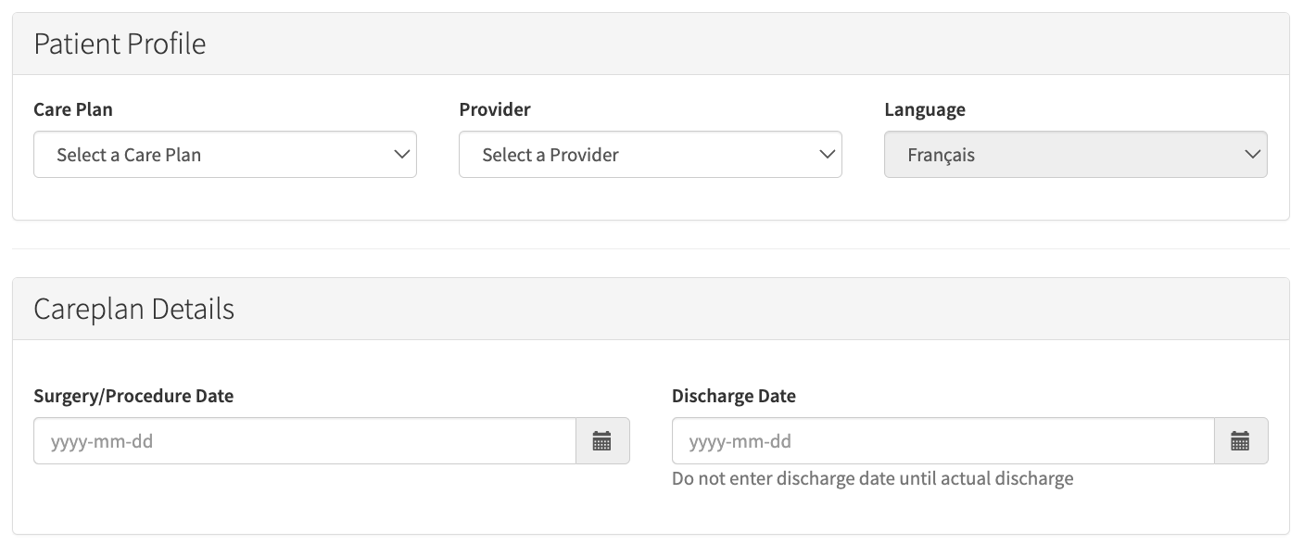Image resolution: width=1303 pixels, height=545 pixels.
Task: Expand the "Select a Care Plan" dropdown
Action: coord(224,155)
